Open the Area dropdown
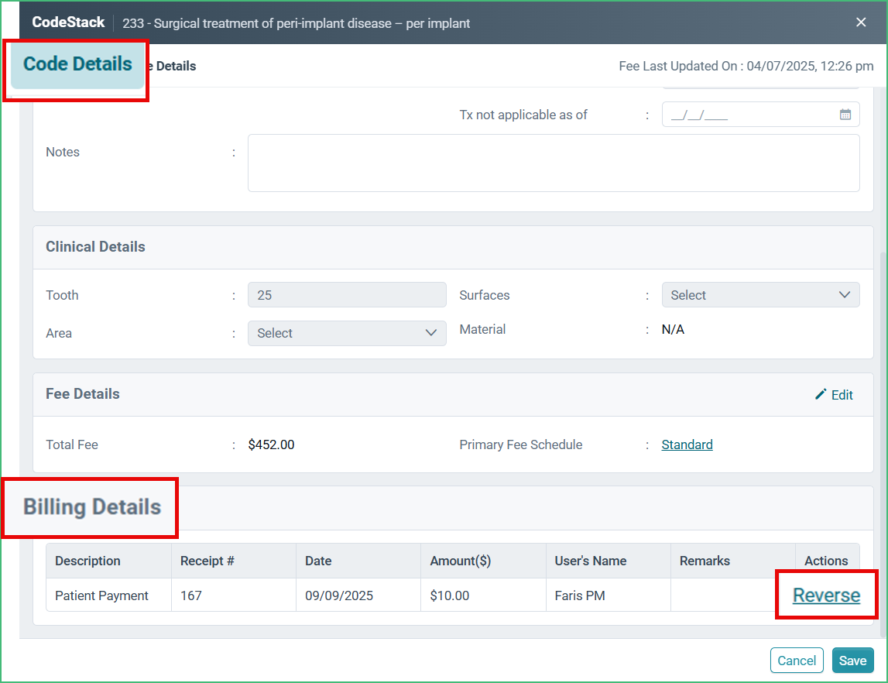This screenshot has width=888, height=683. (346, 333)
